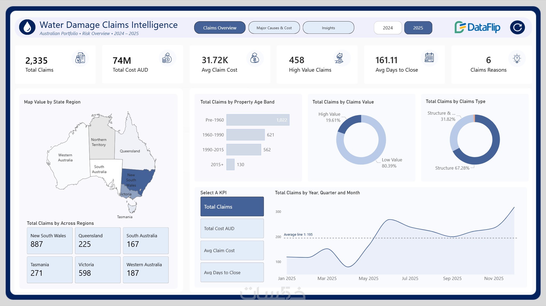Viewport: 546px width, 306px height.
Task: Click the coin stack Total Cost icon
Action: tap(167, 58)
